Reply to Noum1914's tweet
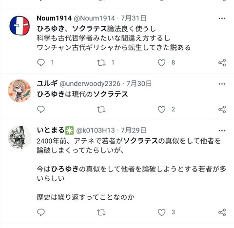 41,63
